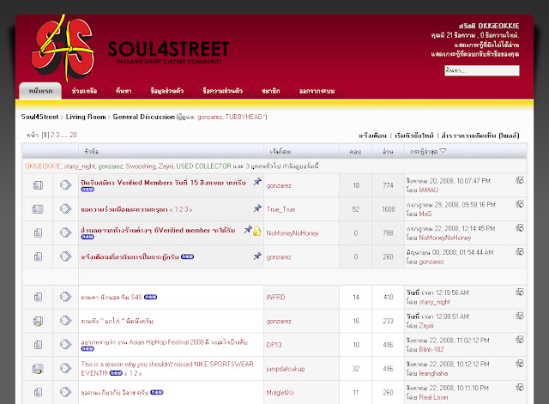549x404 pixels.
Task: Open last-post icon for June 08, 2008 row
Action: 520,251
